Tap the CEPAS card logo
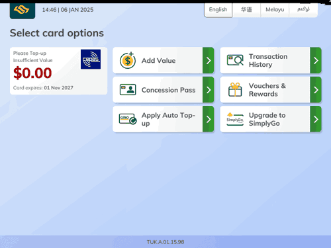This screenshot has width=331, height=248. (x=91, y=59)
